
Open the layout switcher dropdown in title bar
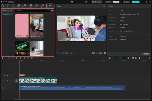pos(87,2)
